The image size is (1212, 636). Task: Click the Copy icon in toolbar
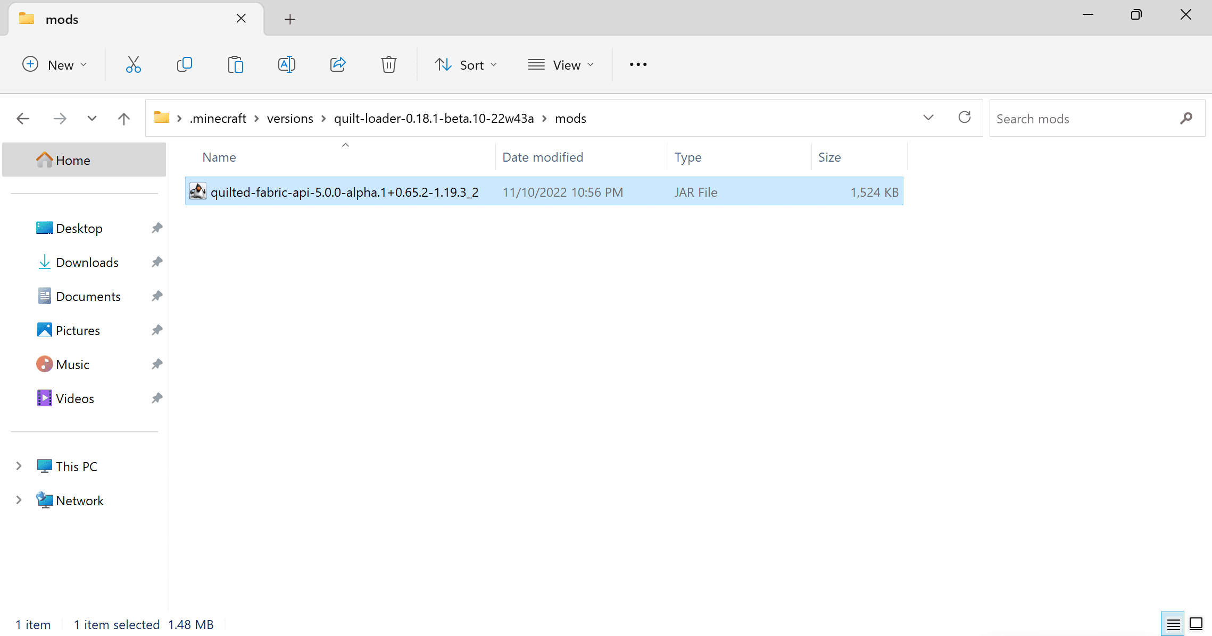[184, 64]
